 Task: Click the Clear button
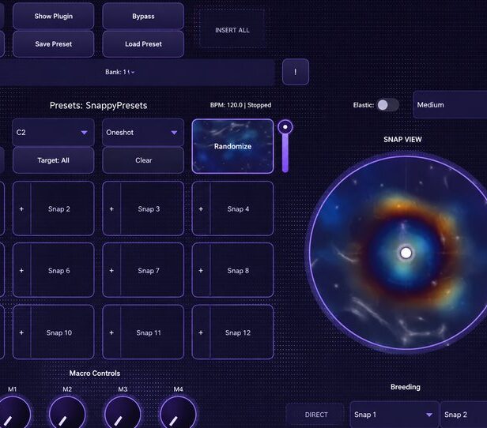143,160
